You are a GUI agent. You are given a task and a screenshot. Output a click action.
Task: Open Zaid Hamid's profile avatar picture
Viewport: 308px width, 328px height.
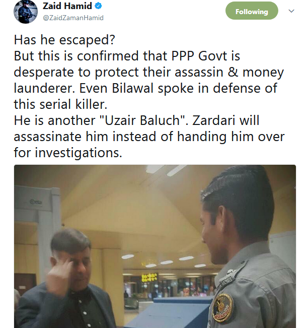click(x=26, y=12)
